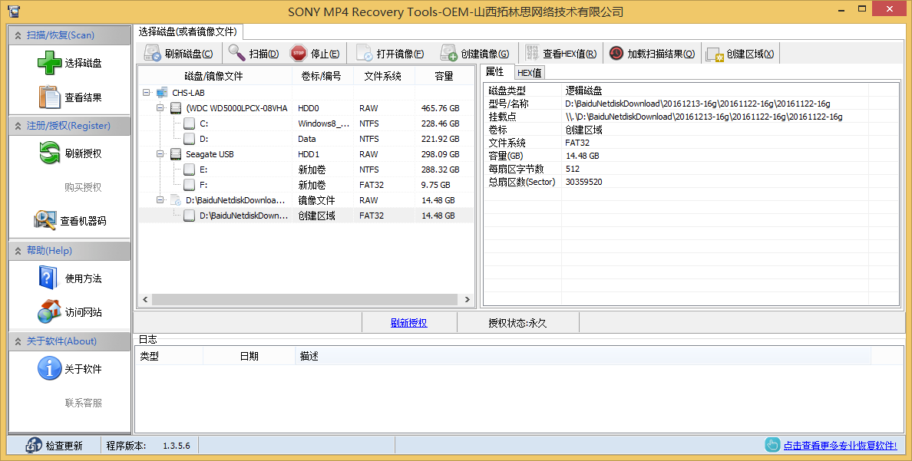Image resolution: width=912 pixels, height=461 pixels.
Task: Select the WDC WD5000LPCX hard disk icon
Action: point(176,108)
